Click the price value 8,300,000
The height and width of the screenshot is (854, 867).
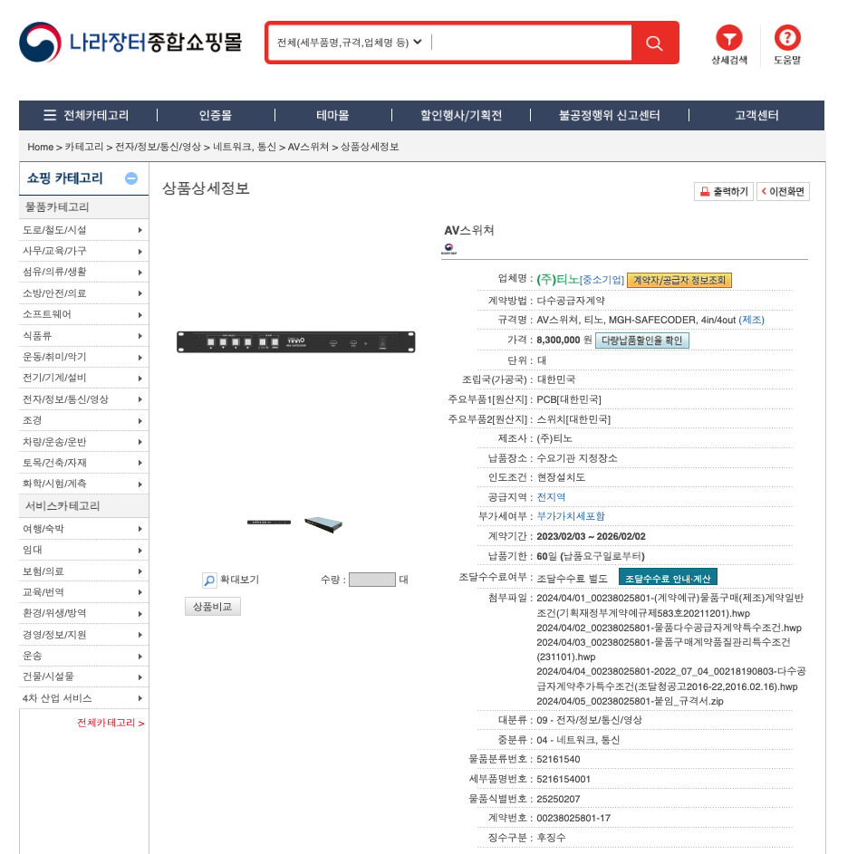point(558,340)
